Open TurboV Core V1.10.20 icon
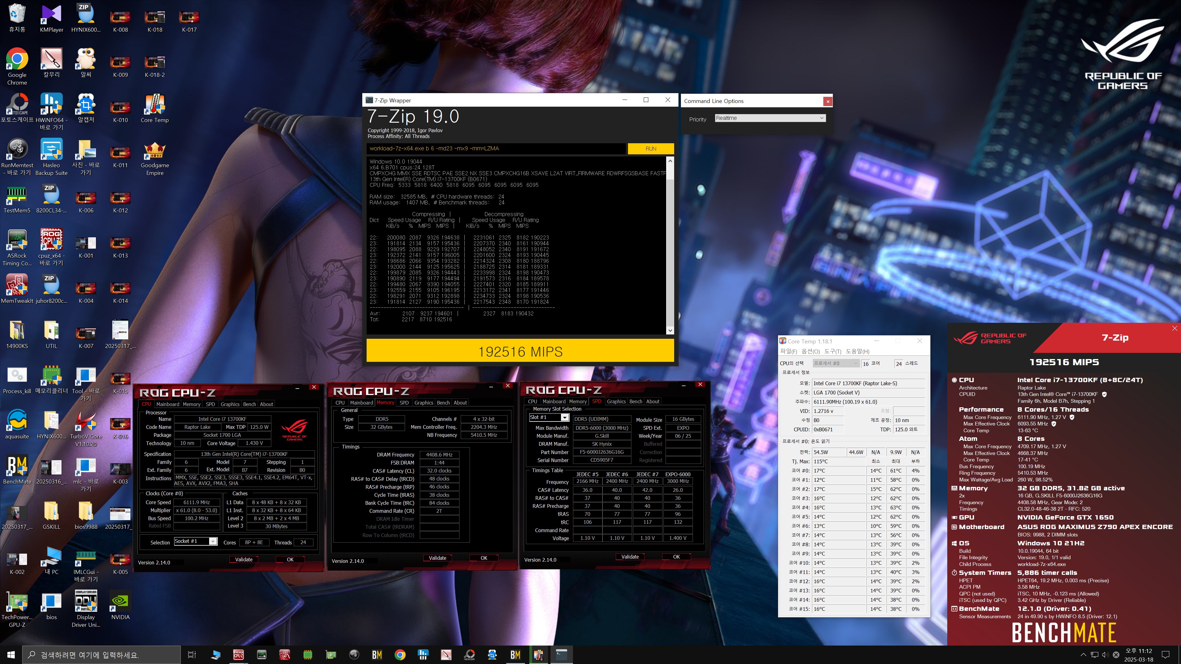1181x664 pixels. tap(86, 428)
